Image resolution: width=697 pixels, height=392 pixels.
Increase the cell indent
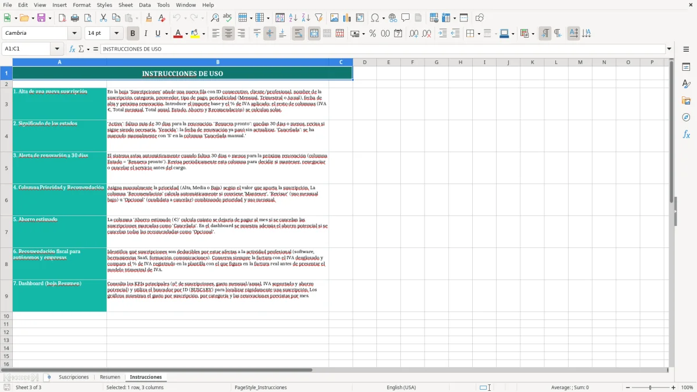pyautogui.click(x=443, y=34)
